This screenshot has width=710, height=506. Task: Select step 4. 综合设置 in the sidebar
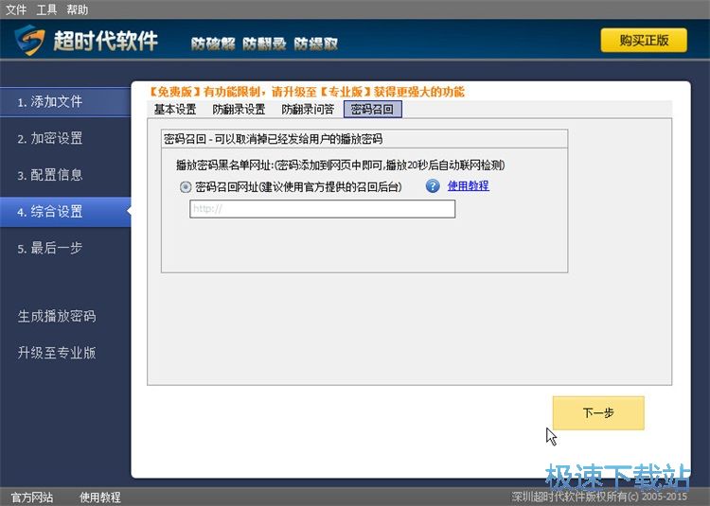(x=65, y=212)
